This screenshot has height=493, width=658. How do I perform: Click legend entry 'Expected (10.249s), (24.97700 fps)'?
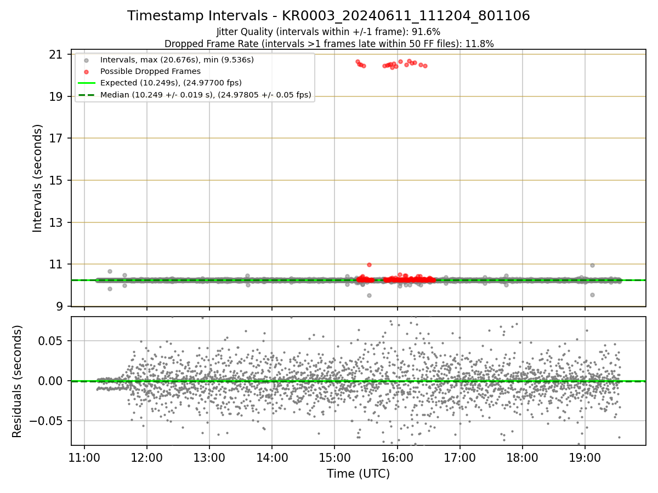pos(171,83)
